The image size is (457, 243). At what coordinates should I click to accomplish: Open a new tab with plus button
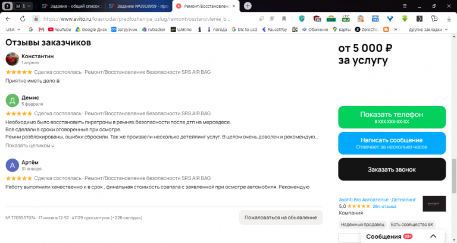(248, 6)
